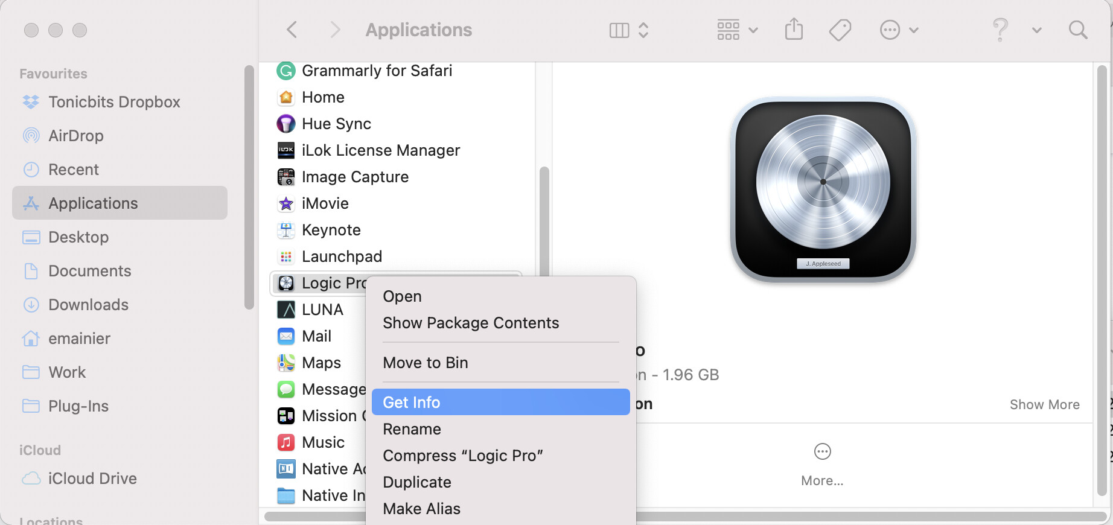Open the chevron next to help icon
Viewport: 1113px width, 525px height.
tap(1037, 30)
